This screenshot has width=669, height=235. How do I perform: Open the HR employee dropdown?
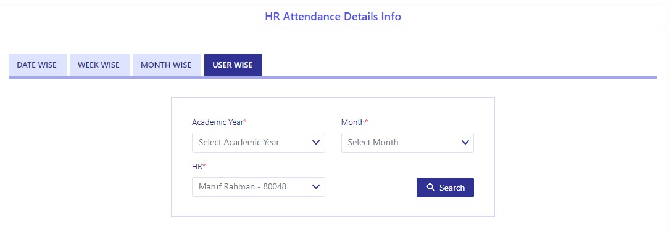point(259,186)
